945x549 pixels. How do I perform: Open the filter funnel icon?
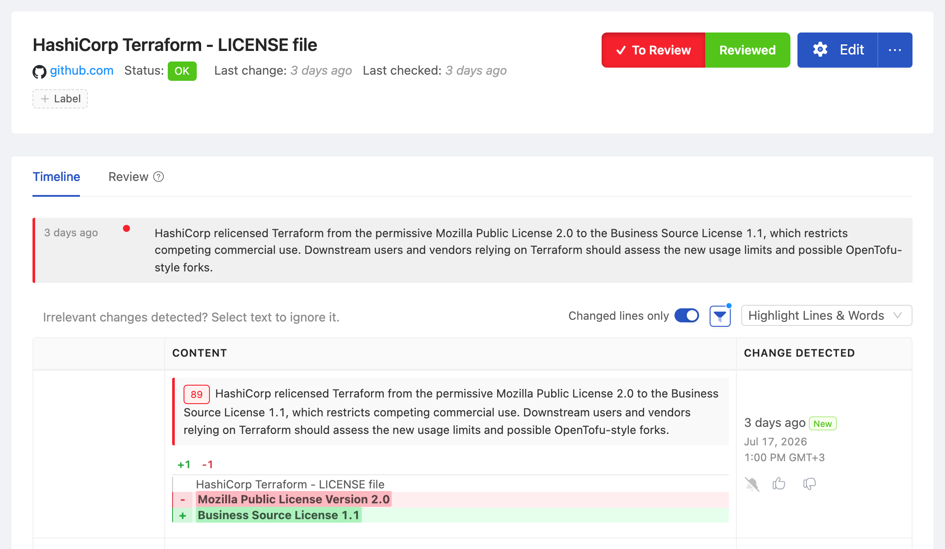click(720, 316)
